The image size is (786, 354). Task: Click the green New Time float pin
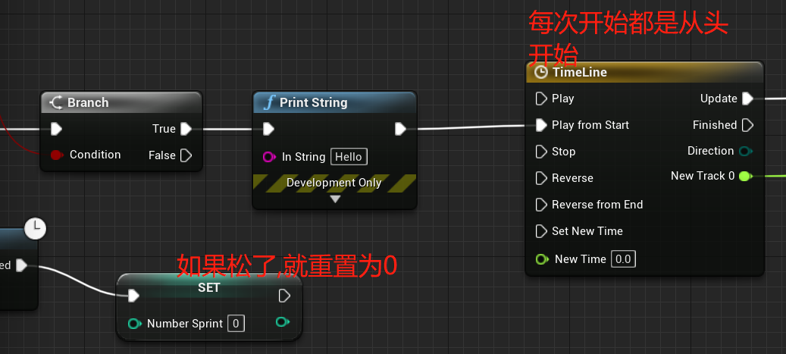coord(542,259)
